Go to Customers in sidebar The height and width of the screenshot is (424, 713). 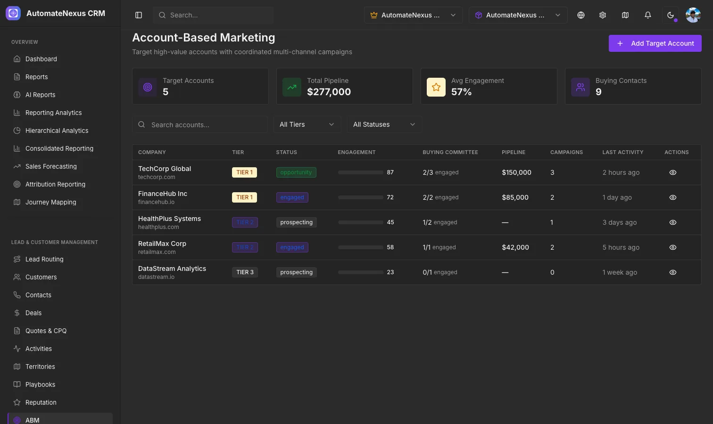point(60,277)
